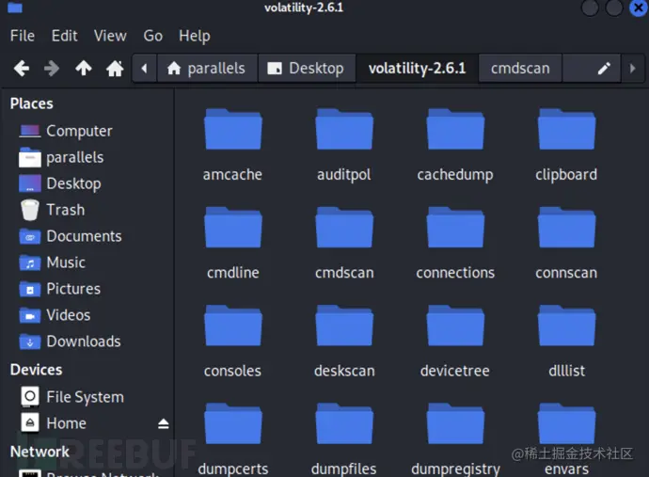Select the parallels path bar segment
Image resolution: width=649 pixels, height=477 pixels.
pos(207,69)
